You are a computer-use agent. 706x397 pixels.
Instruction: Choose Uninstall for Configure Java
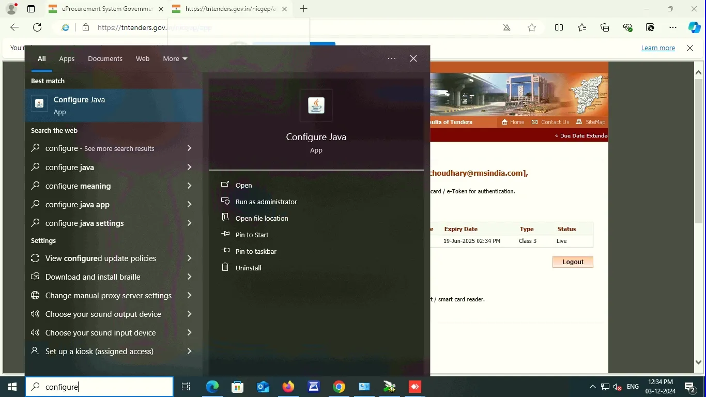248,268
